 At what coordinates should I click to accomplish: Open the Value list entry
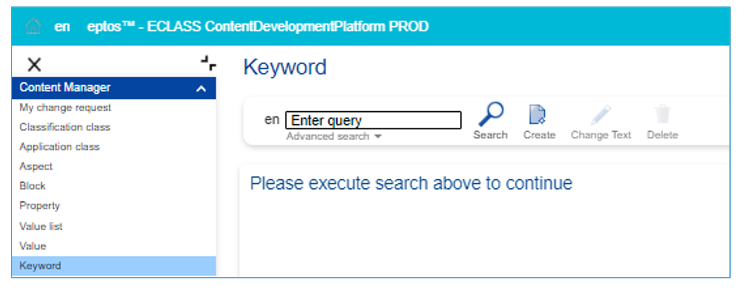[x=41, y=226]
